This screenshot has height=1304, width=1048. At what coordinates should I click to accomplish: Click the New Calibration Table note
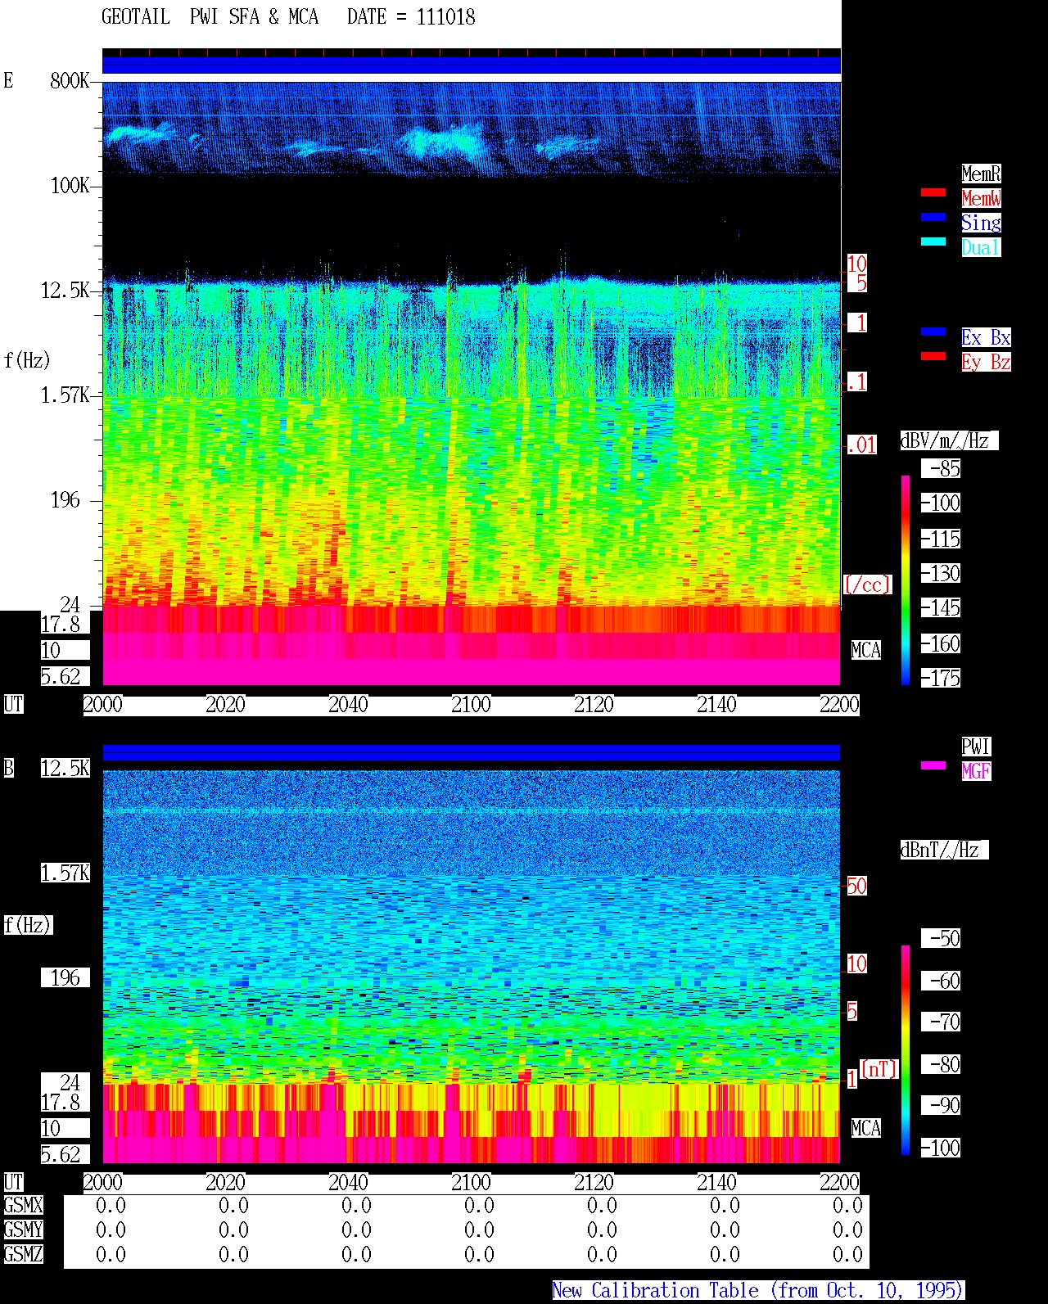click(758, 1291)
